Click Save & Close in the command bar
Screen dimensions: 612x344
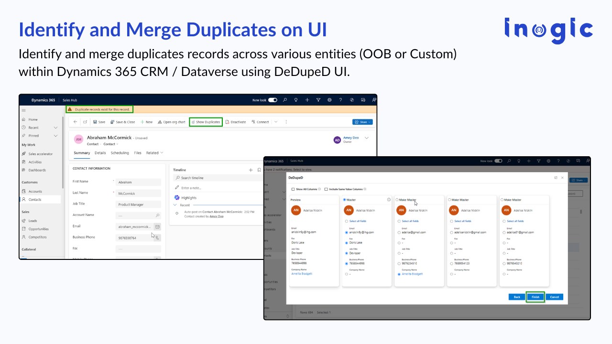click(122, 122)
